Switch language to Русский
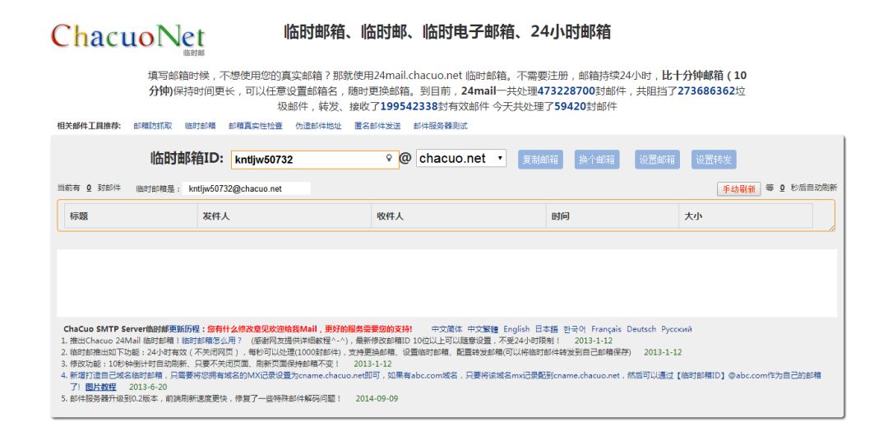 click(x=676, y=329)
